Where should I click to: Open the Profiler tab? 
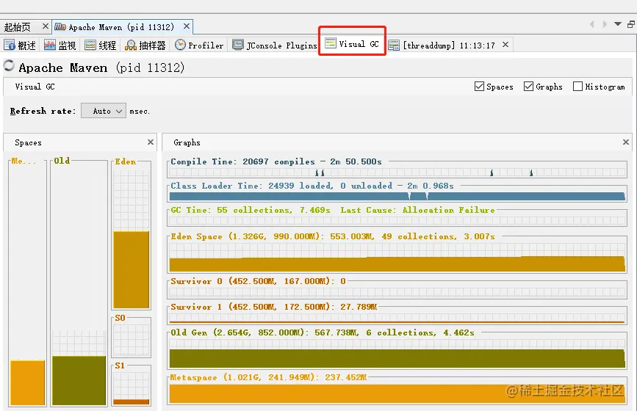coord(199,45)
